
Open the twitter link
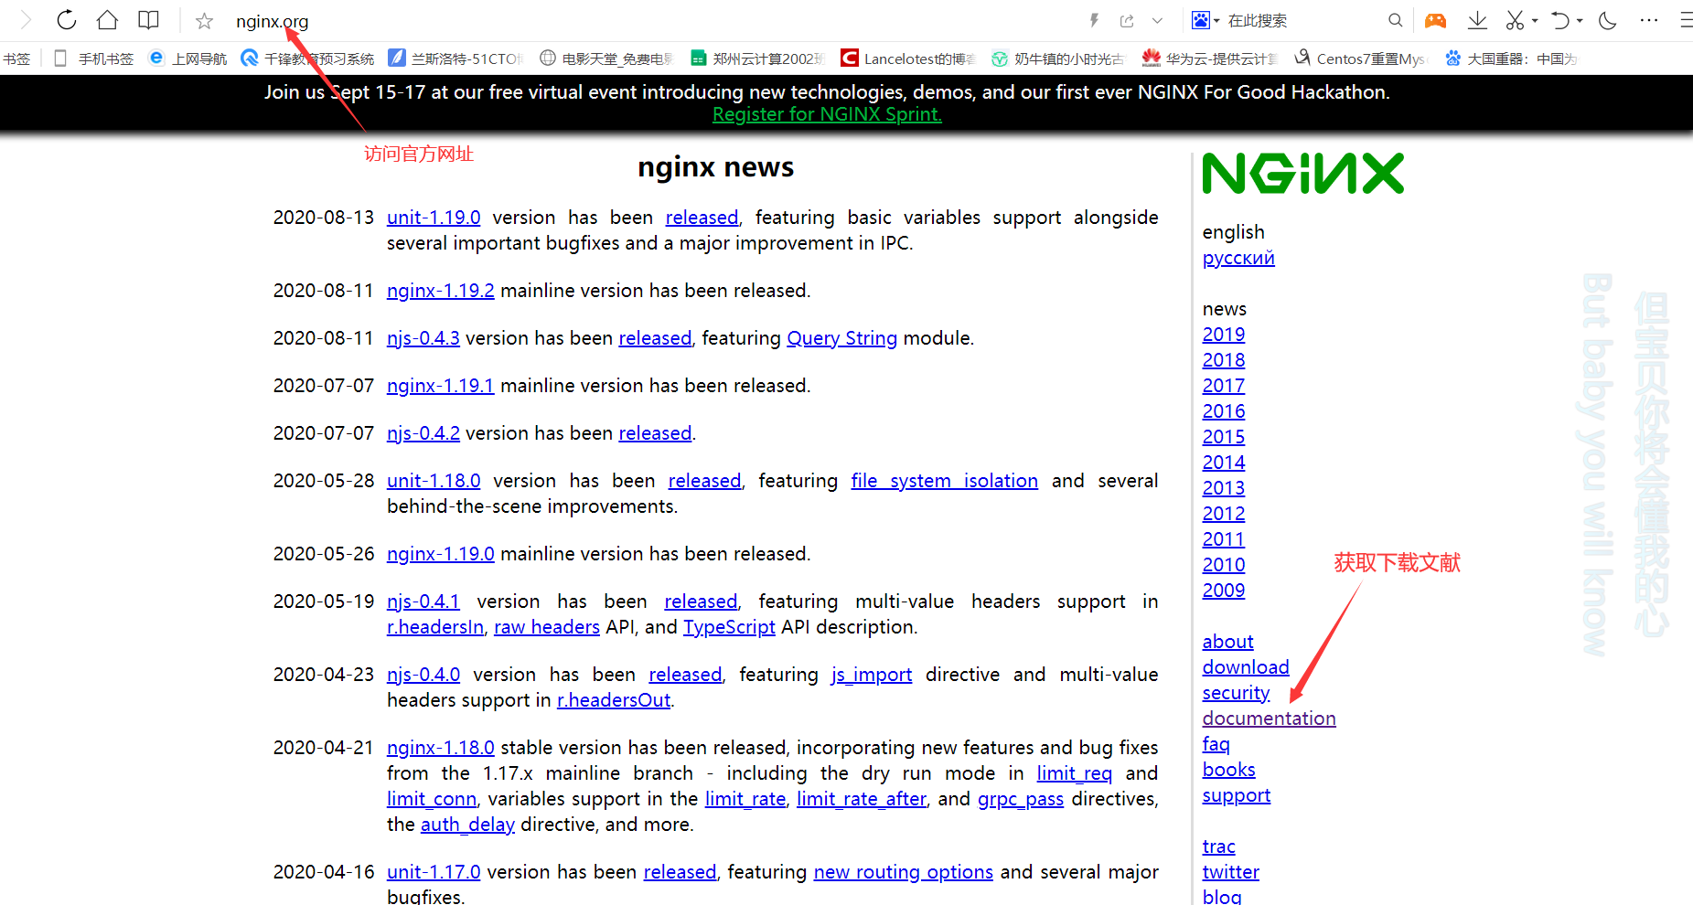(1231, 872)
